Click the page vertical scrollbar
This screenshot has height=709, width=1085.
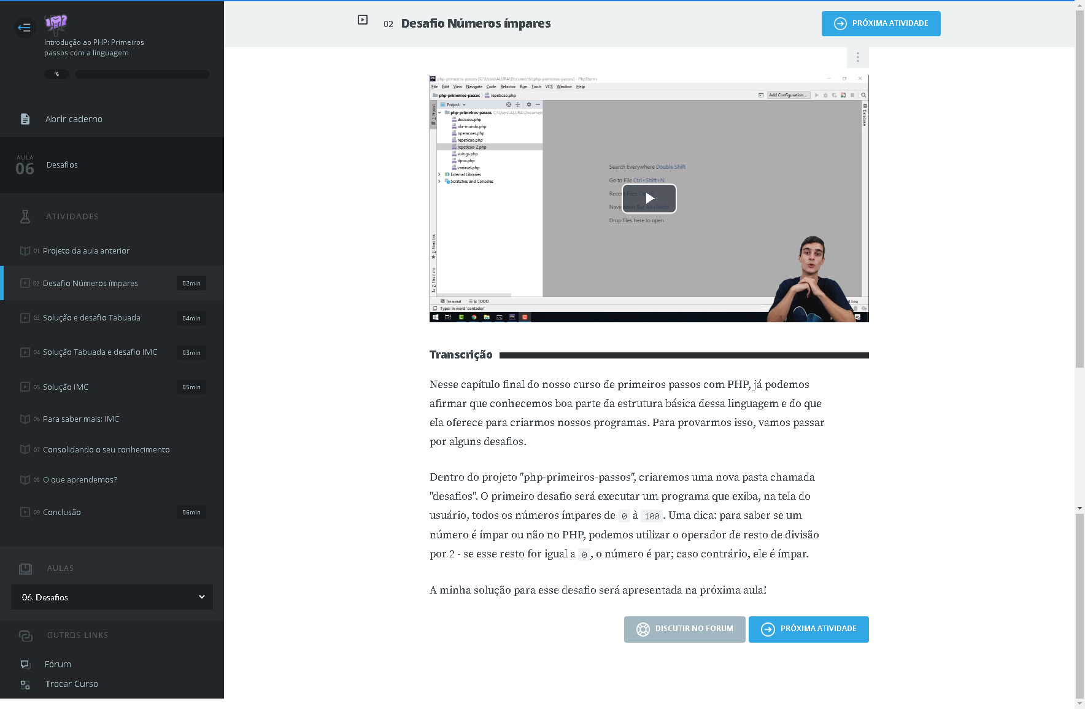click(1079, 246)
